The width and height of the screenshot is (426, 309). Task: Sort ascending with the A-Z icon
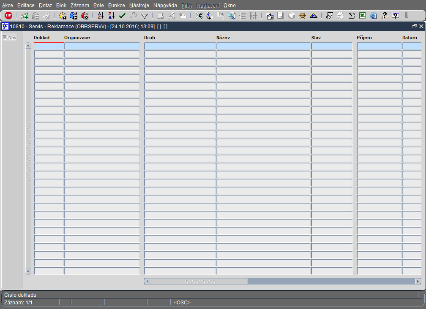click(x=101, y=16)
